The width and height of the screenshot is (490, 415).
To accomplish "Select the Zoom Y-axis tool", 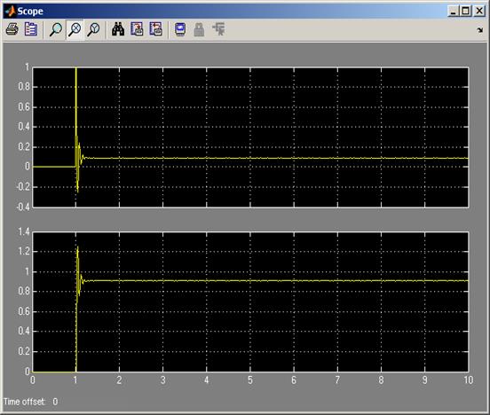I will (x=93, y=29).
